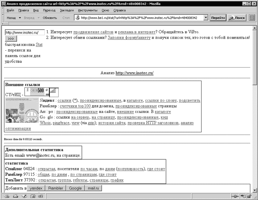Image resolution: width=258 pixels, height=200 pixels.
Task: Open IRC Chat icon in status bar
Action: click(x=41, y=196)
